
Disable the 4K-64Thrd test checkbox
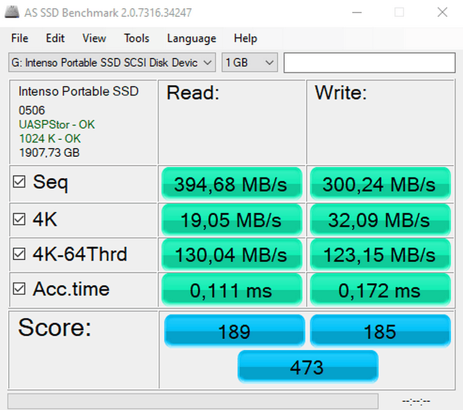click(19, 254)
